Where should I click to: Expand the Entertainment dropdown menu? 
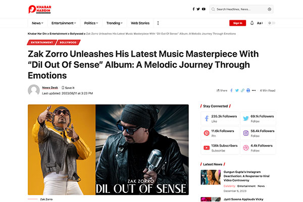coord(64,23)
